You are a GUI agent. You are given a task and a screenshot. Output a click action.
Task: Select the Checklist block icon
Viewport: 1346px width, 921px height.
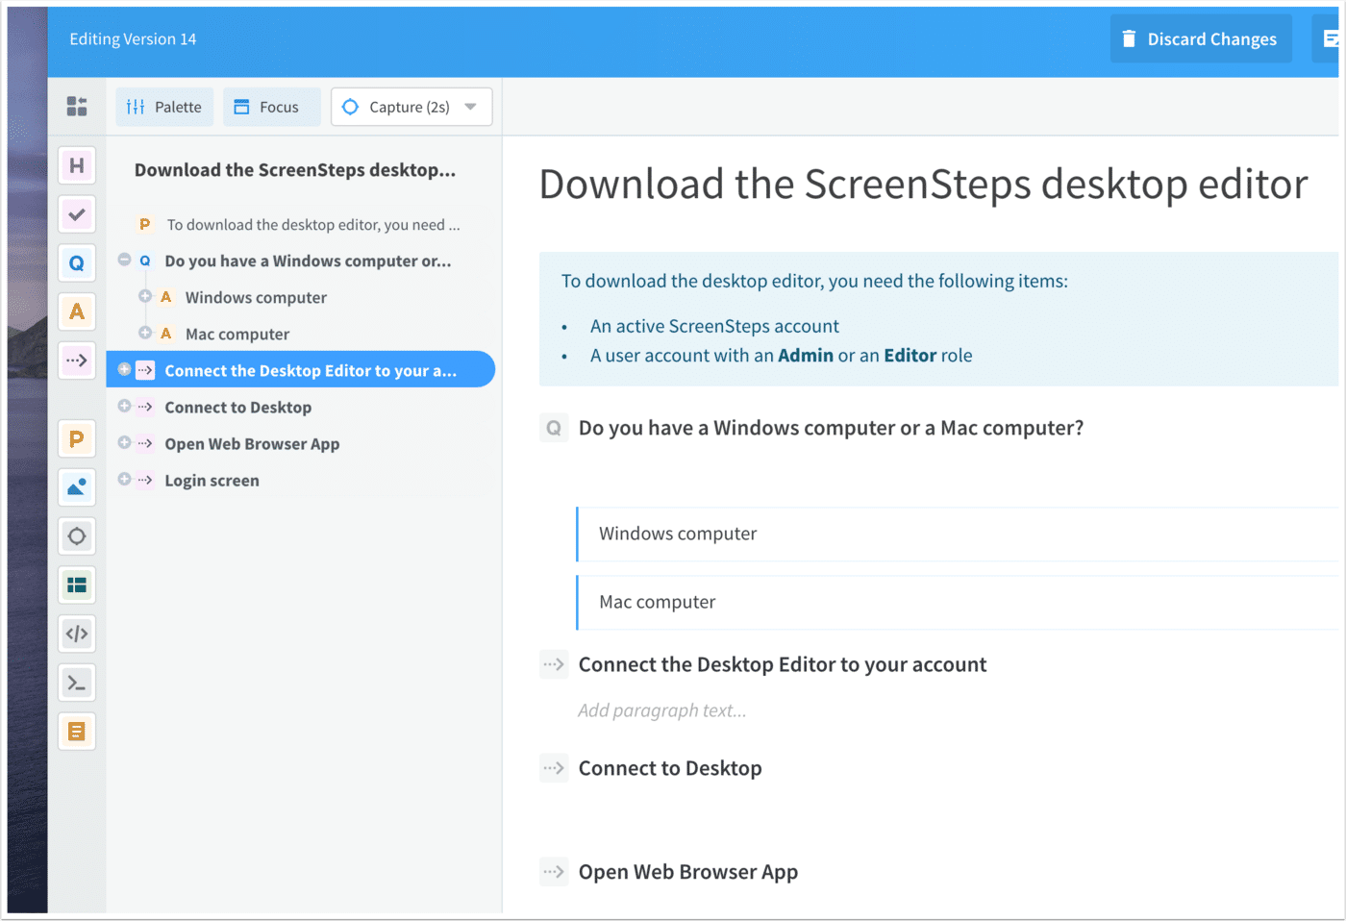(x=77, y=213)
